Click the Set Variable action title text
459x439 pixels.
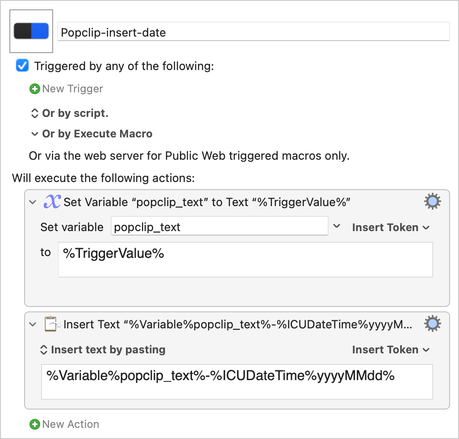pyautogui.click(x=207, y=202)
